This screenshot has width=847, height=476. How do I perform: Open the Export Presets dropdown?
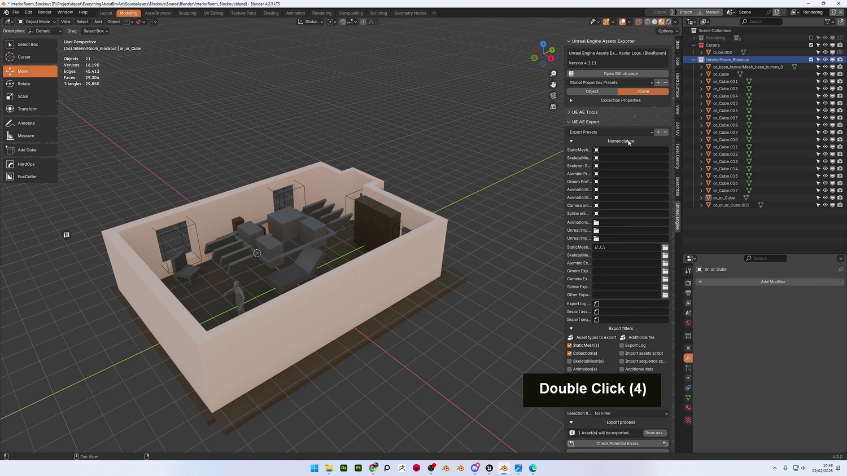click(610, 133)
